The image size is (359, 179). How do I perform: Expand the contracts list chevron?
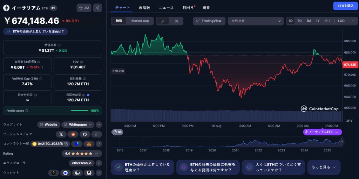point(99,144)
